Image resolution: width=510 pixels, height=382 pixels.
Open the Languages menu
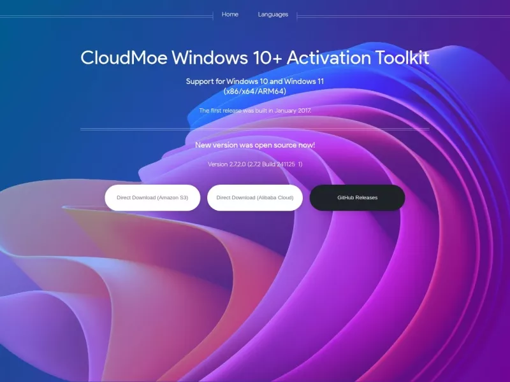[x=273, y=14]
